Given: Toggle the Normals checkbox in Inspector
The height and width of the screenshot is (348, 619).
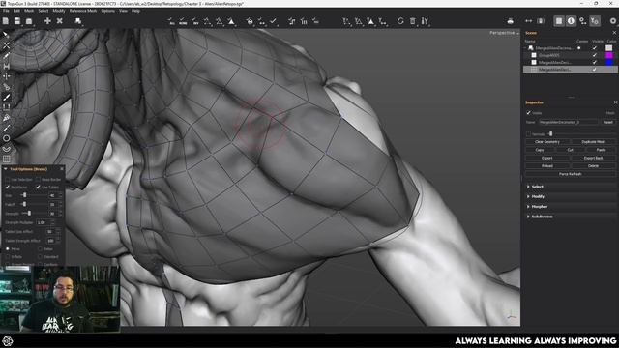Looking at the screenshot, I should point(529,134).
